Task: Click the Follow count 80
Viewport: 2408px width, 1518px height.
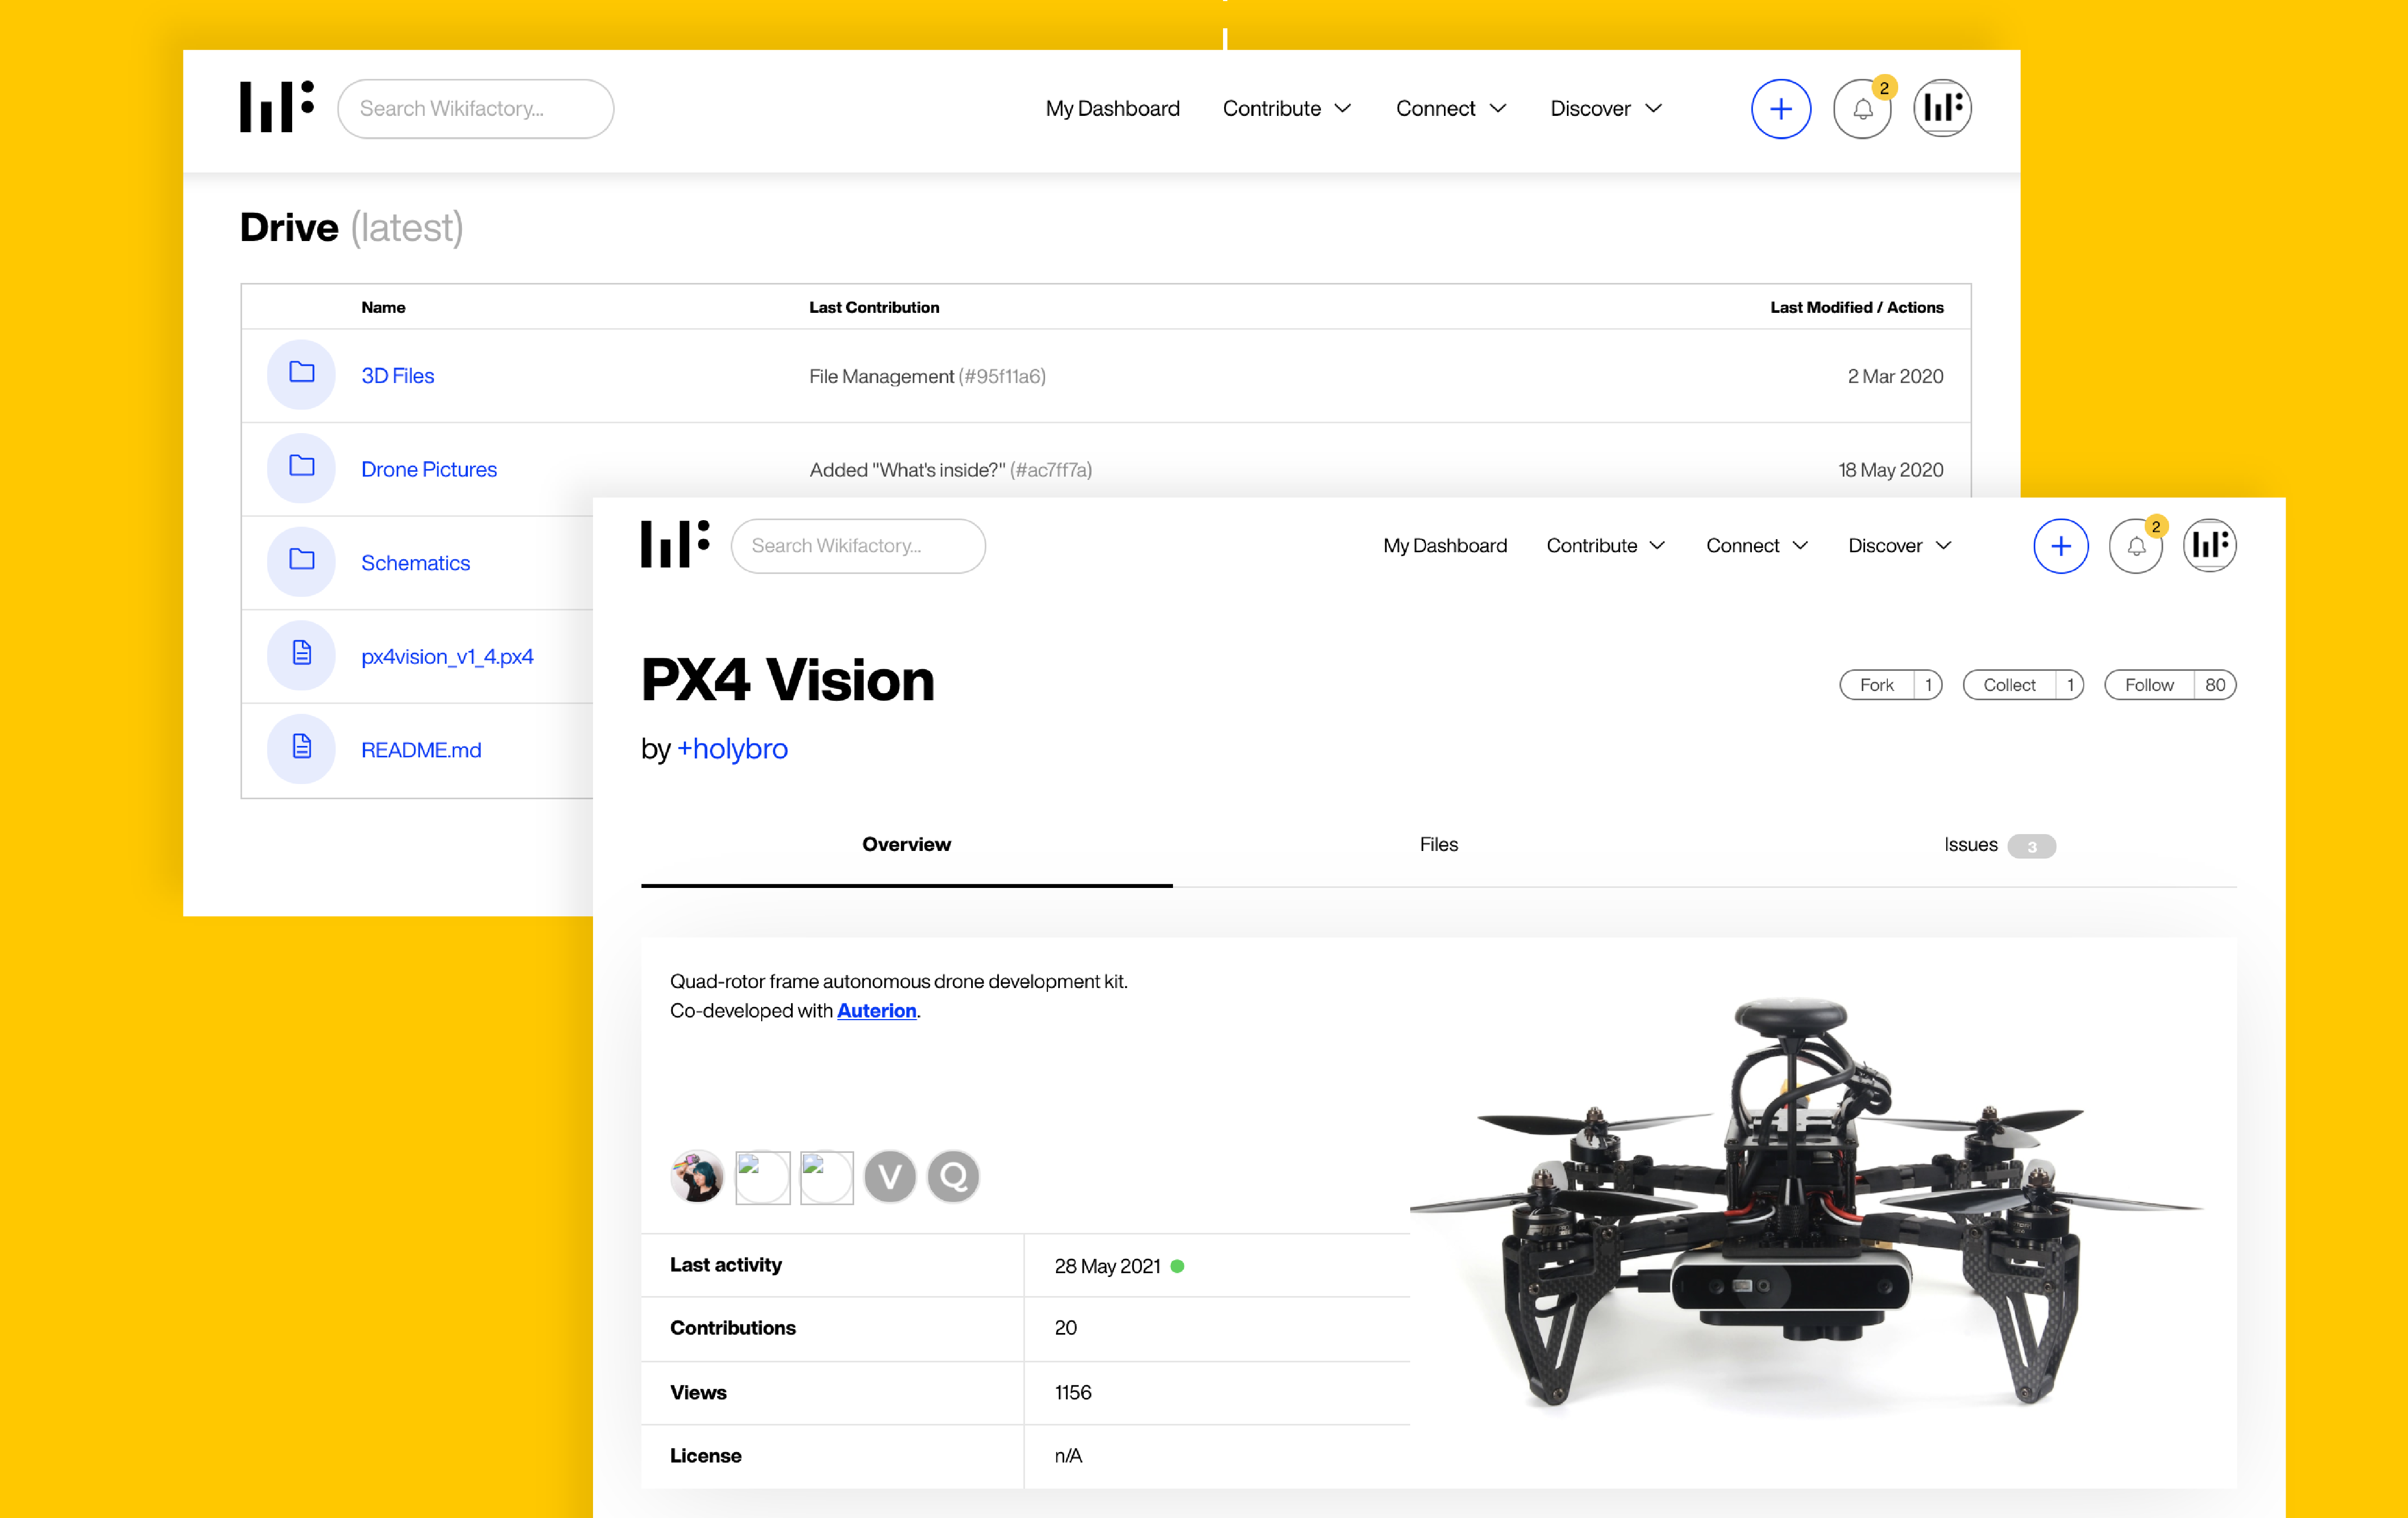Action: [2215, 684]
